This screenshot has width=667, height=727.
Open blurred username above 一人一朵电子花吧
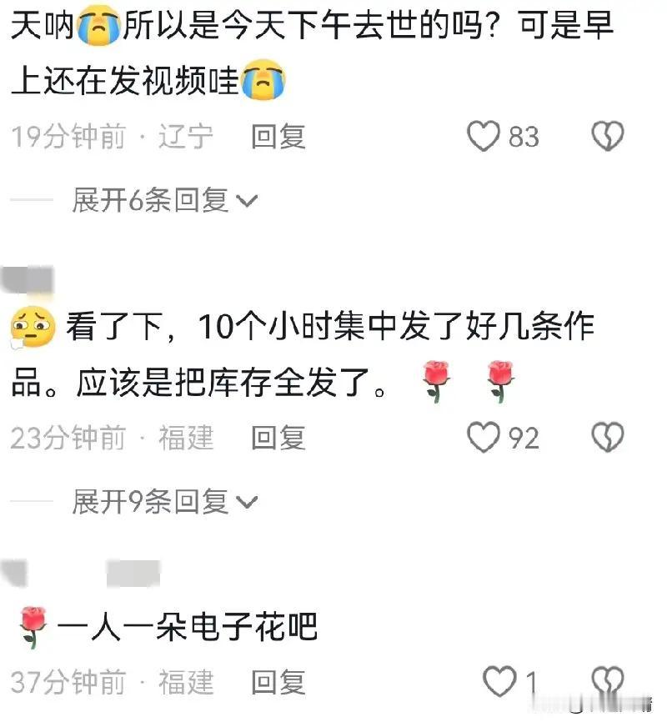pos(81,574)
